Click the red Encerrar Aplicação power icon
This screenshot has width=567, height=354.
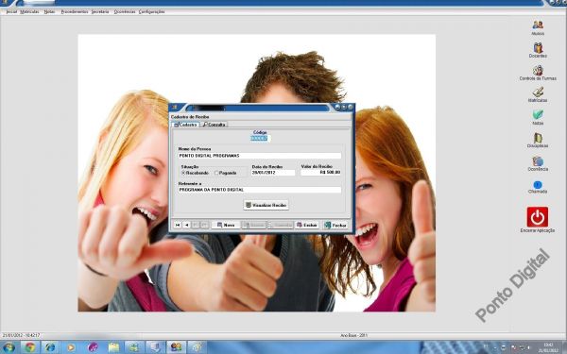coord(538,217)
